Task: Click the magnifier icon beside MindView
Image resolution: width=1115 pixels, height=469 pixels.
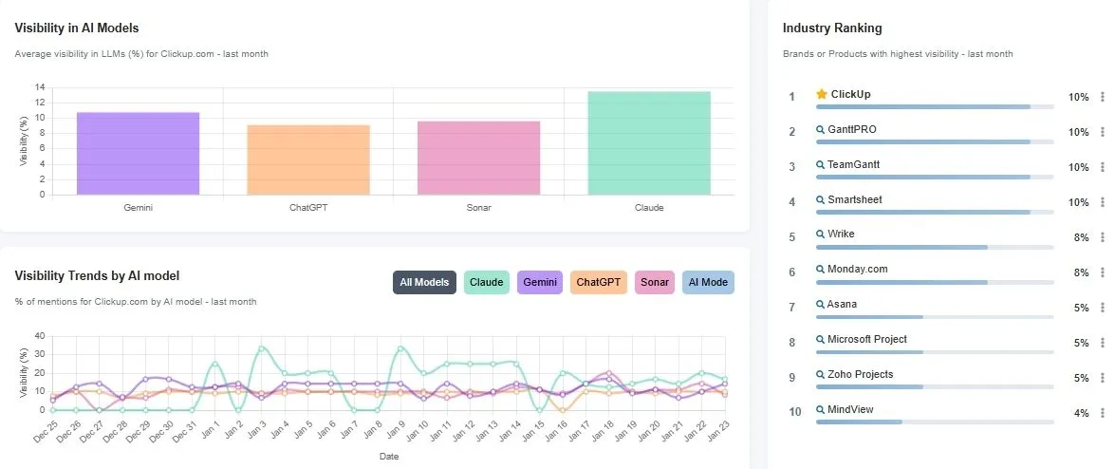Action: tap(820, 410)
